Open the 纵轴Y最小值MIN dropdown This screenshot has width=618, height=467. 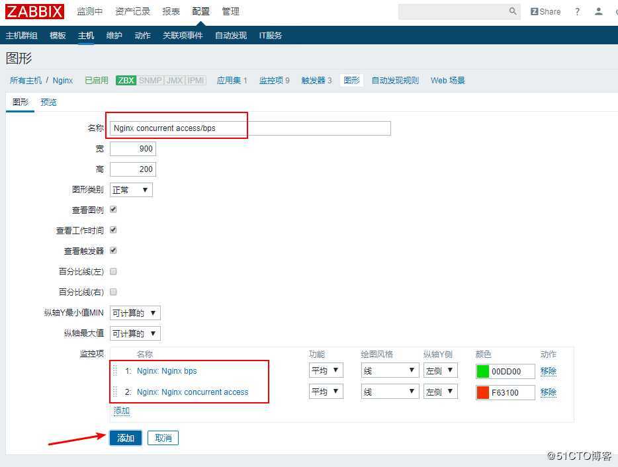135,312
